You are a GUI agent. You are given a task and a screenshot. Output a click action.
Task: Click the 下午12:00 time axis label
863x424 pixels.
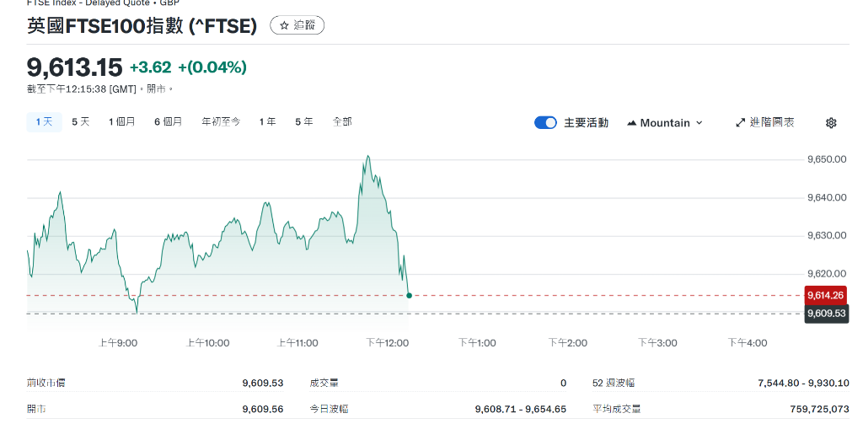(x=387, y=343)
